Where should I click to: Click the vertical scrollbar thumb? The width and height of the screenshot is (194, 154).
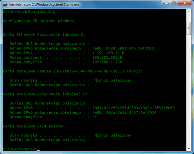[189, 28]
